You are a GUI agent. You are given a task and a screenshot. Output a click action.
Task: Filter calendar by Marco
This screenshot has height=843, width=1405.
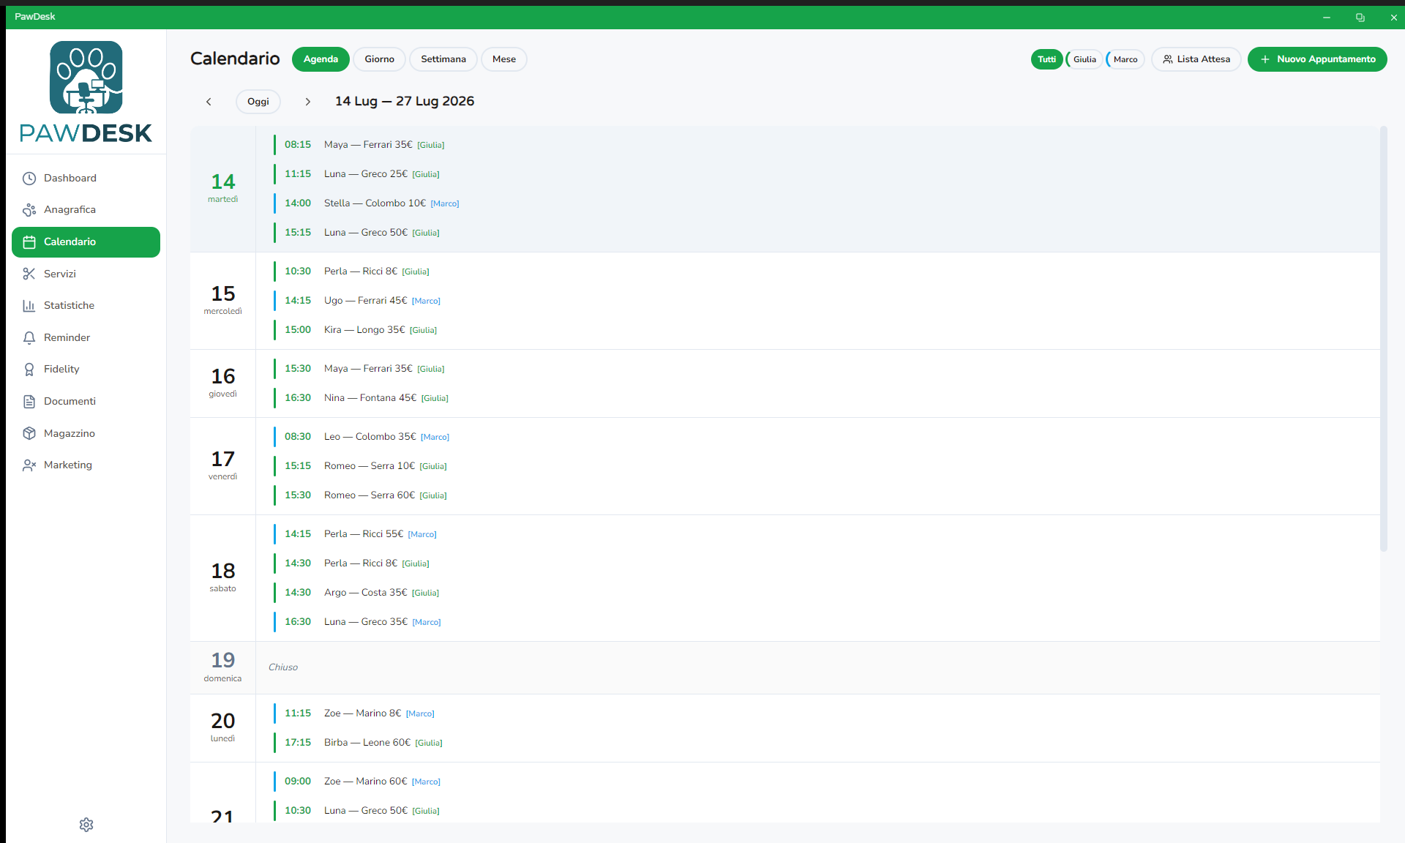tap(1125, 59)
